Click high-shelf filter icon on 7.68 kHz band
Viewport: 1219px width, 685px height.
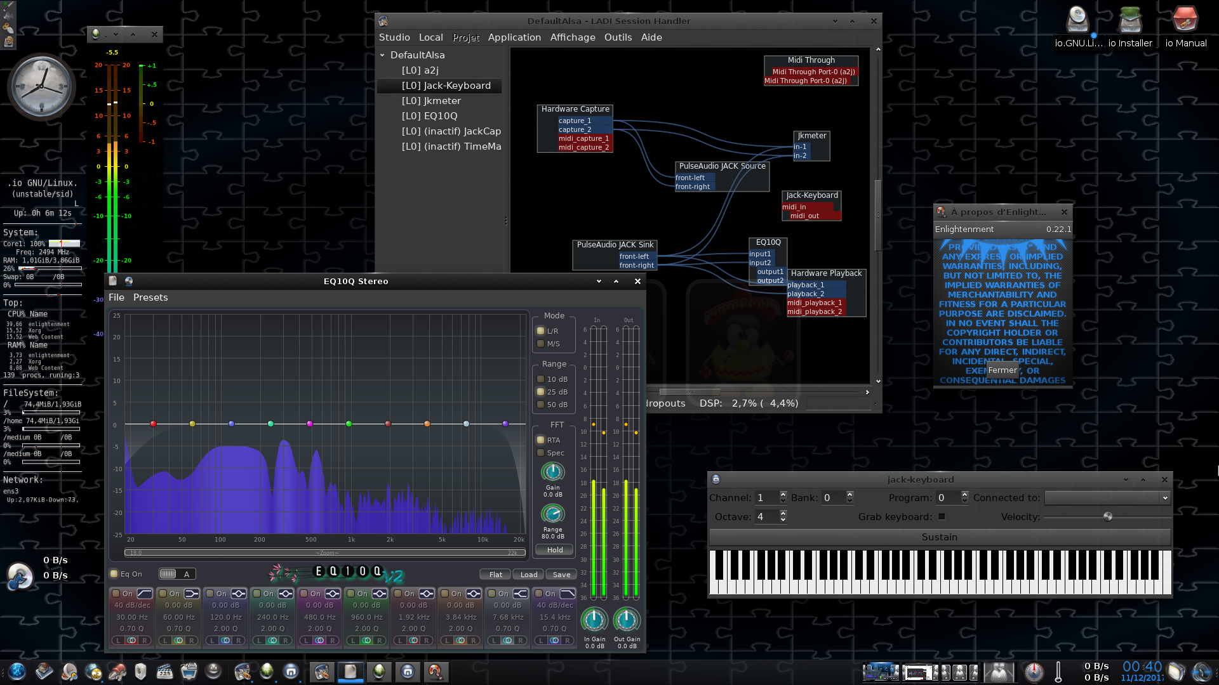point(521,594)
